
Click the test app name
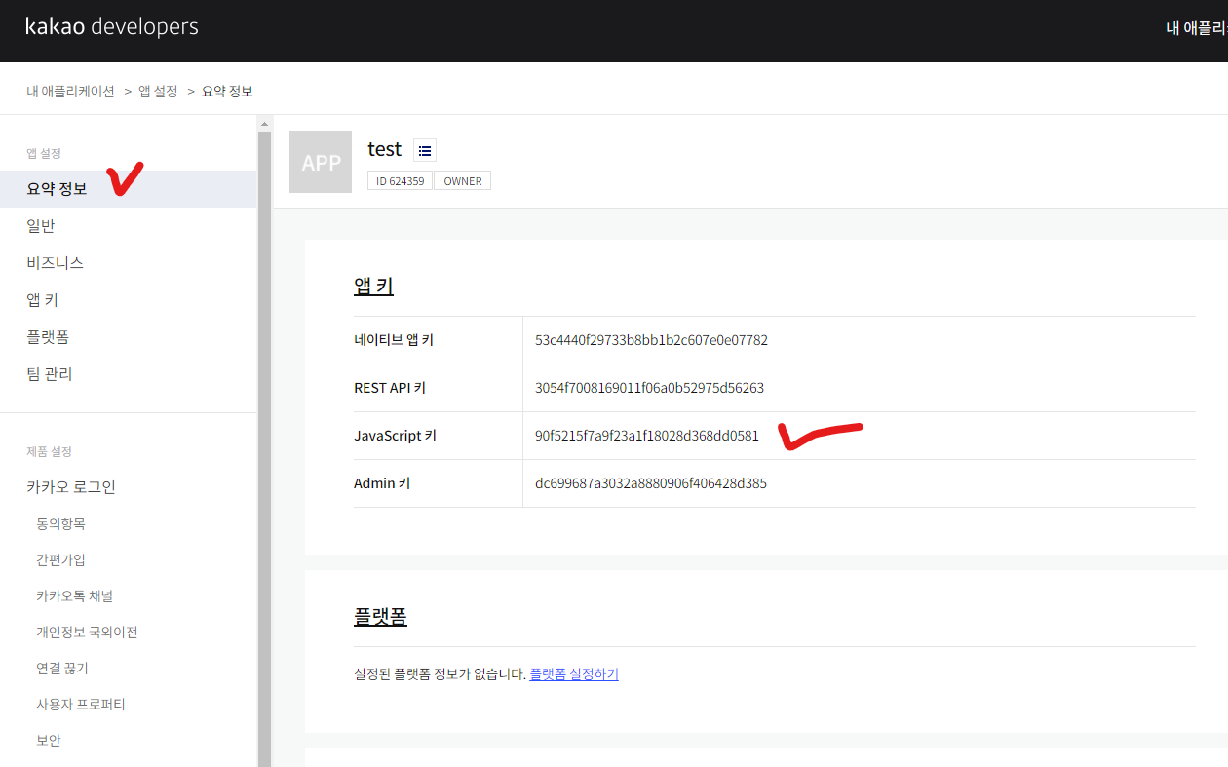tap(384, 149)
